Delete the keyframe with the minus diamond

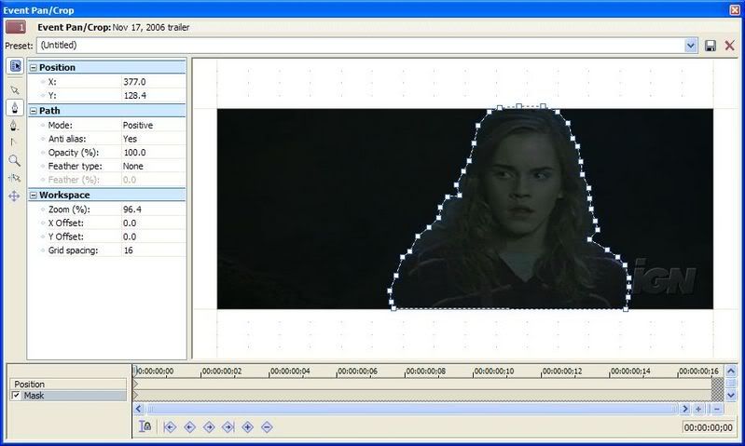[267, 427]
